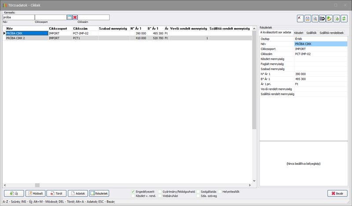
Task: Enable the Webáruházi checkbox
Action: pyautogui.click(x=160, y=195)
